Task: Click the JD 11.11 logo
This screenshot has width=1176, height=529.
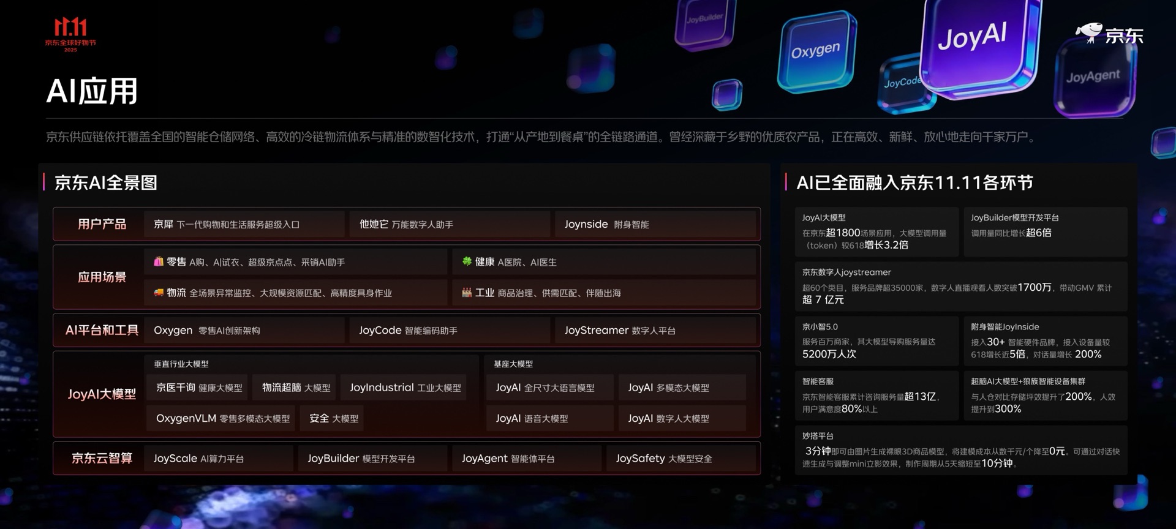Action: (x=70, y=34)
